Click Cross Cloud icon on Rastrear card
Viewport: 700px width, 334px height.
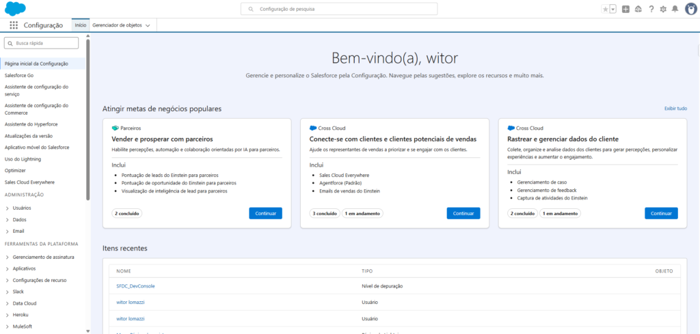(511, 128)
